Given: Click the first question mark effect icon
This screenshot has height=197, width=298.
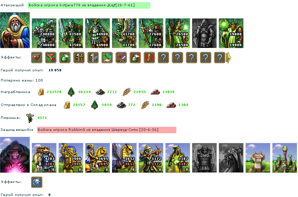Looking at the screenshot, I should point(163,57).
